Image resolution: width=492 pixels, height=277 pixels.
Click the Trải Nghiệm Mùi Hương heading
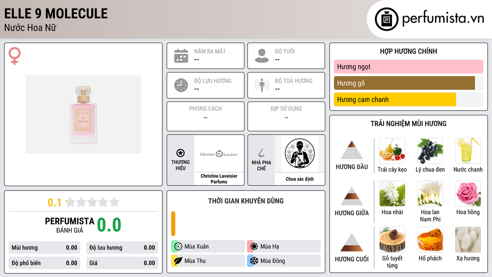pos(408,124)
